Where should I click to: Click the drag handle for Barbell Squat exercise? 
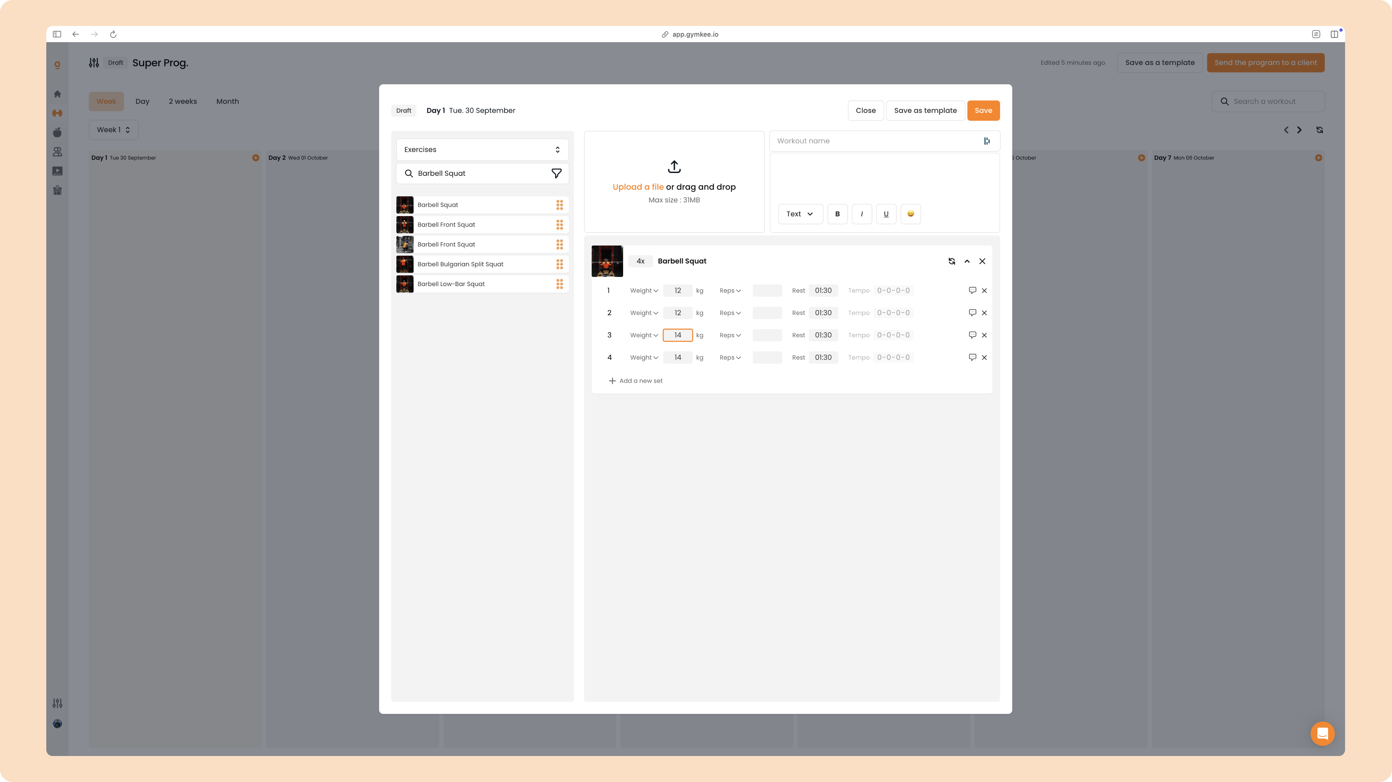[559, 205]
